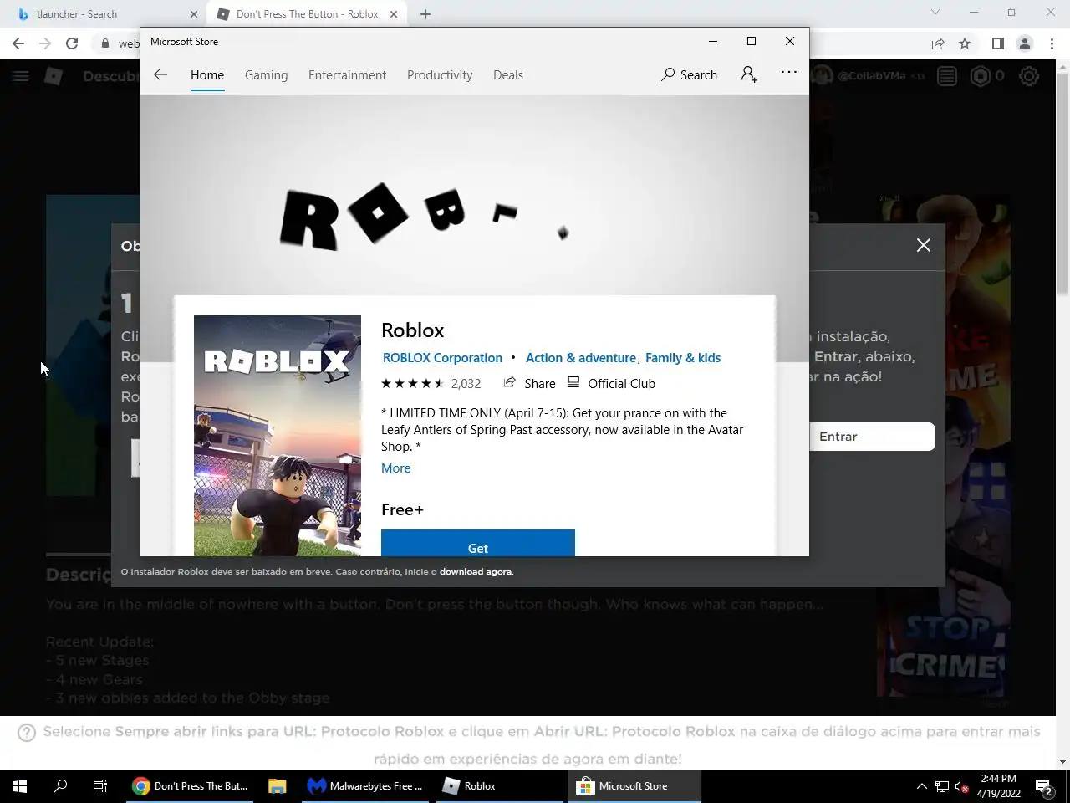Open Task View on taskbar

(x=100, y=786)
